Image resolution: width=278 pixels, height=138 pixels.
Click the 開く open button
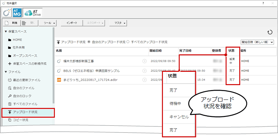coord(30,23)
